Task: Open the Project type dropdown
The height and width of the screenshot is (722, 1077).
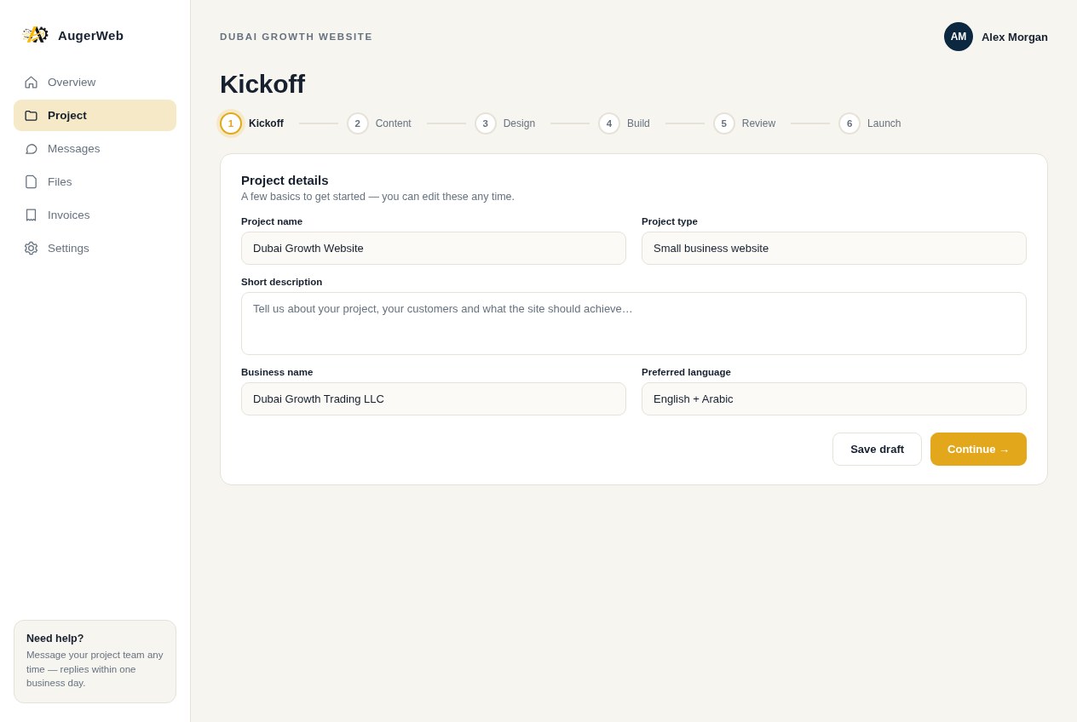Action: [x=834, y=249]
